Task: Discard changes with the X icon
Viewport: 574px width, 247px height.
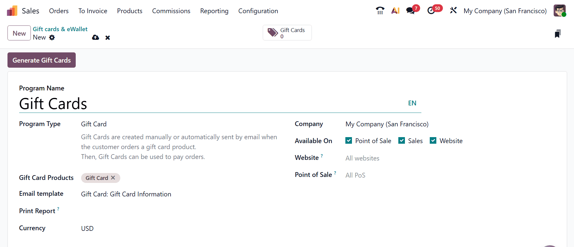Action: click(x=108, y=38)
